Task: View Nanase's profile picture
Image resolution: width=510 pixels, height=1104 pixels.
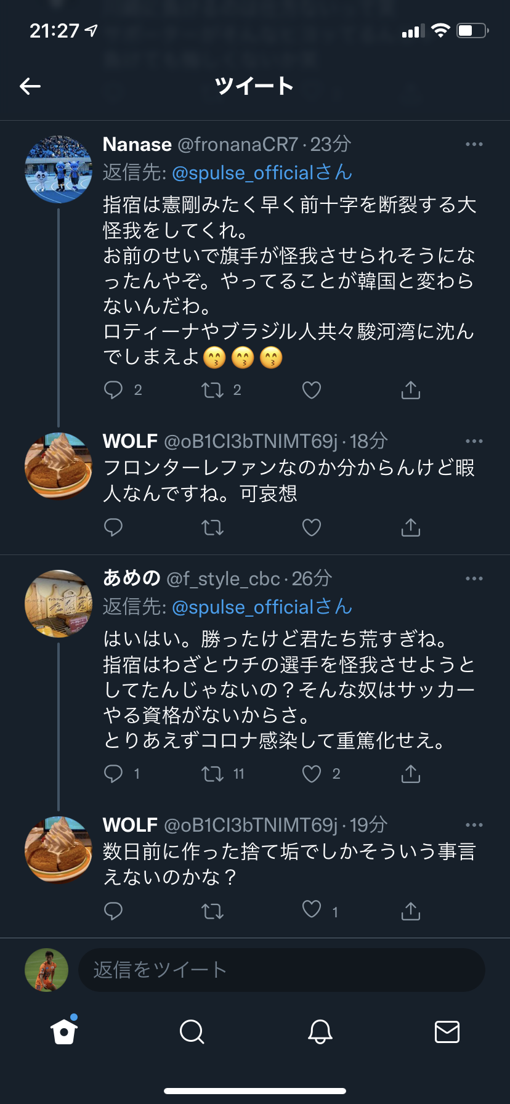Action: click(x=59, y=169)
